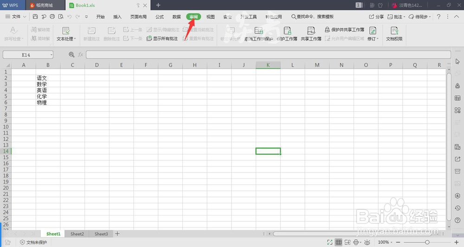
Task: Click 新建批注 new comment button
Action: click(91, 34)
